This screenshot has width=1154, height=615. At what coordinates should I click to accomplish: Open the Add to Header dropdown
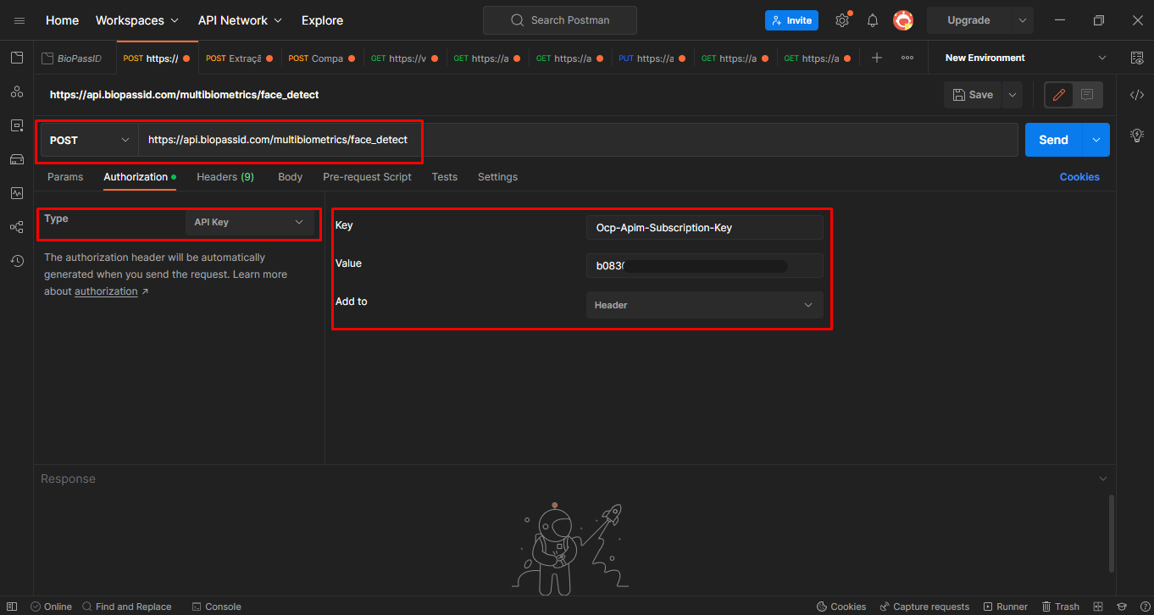coord(704,305)
